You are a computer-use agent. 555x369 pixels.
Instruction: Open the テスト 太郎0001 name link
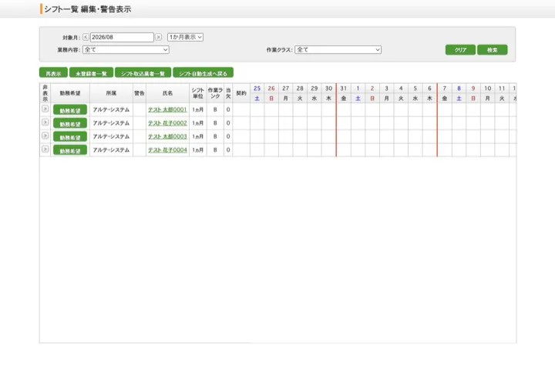point(167,109)
